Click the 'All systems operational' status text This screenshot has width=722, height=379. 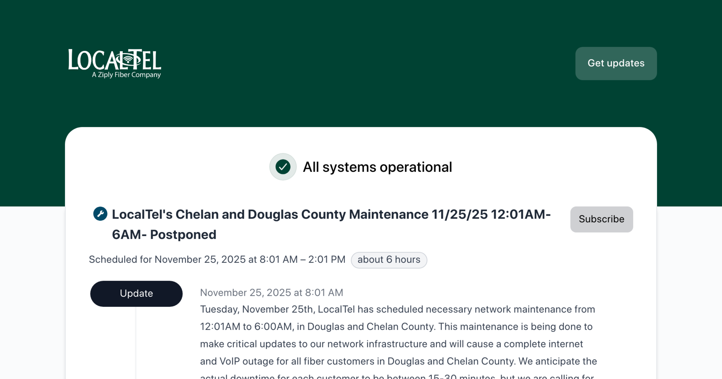point(377,167)
